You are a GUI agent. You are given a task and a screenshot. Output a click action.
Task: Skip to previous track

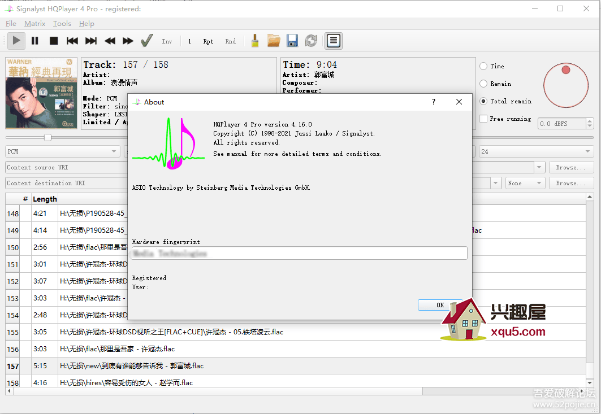pos(72,41)
